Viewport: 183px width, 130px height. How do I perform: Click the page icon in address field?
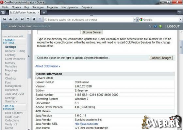tap(46, 20)
